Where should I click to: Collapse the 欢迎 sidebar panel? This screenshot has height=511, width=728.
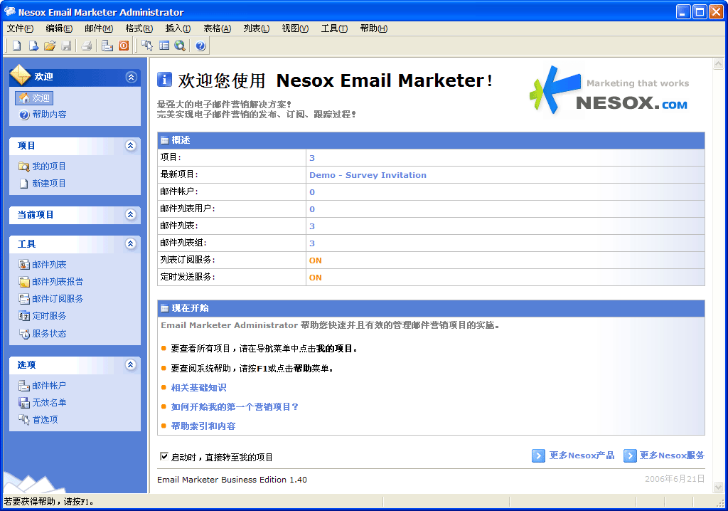point(130,77)
